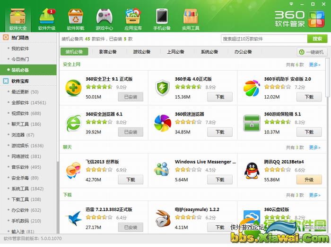Select 我的软件 in the sidebar
This screenshot has width=331, height=247.
(28, 49)
